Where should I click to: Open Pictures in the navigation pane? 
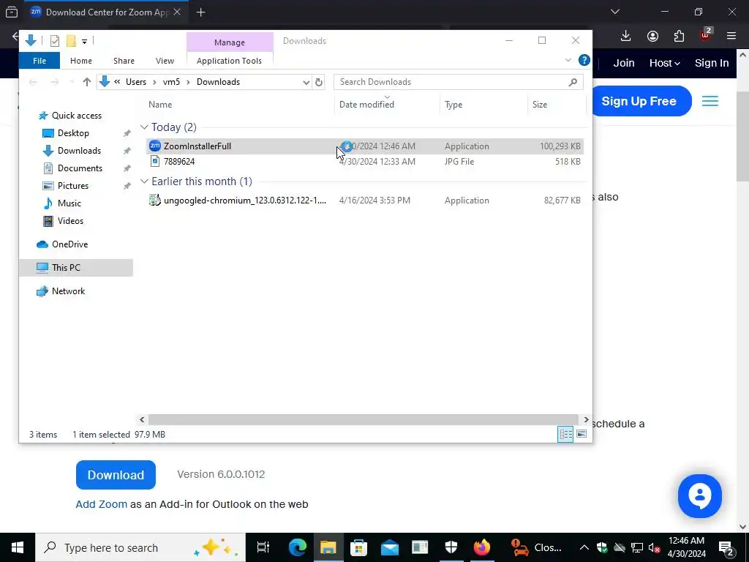point(72,186)
